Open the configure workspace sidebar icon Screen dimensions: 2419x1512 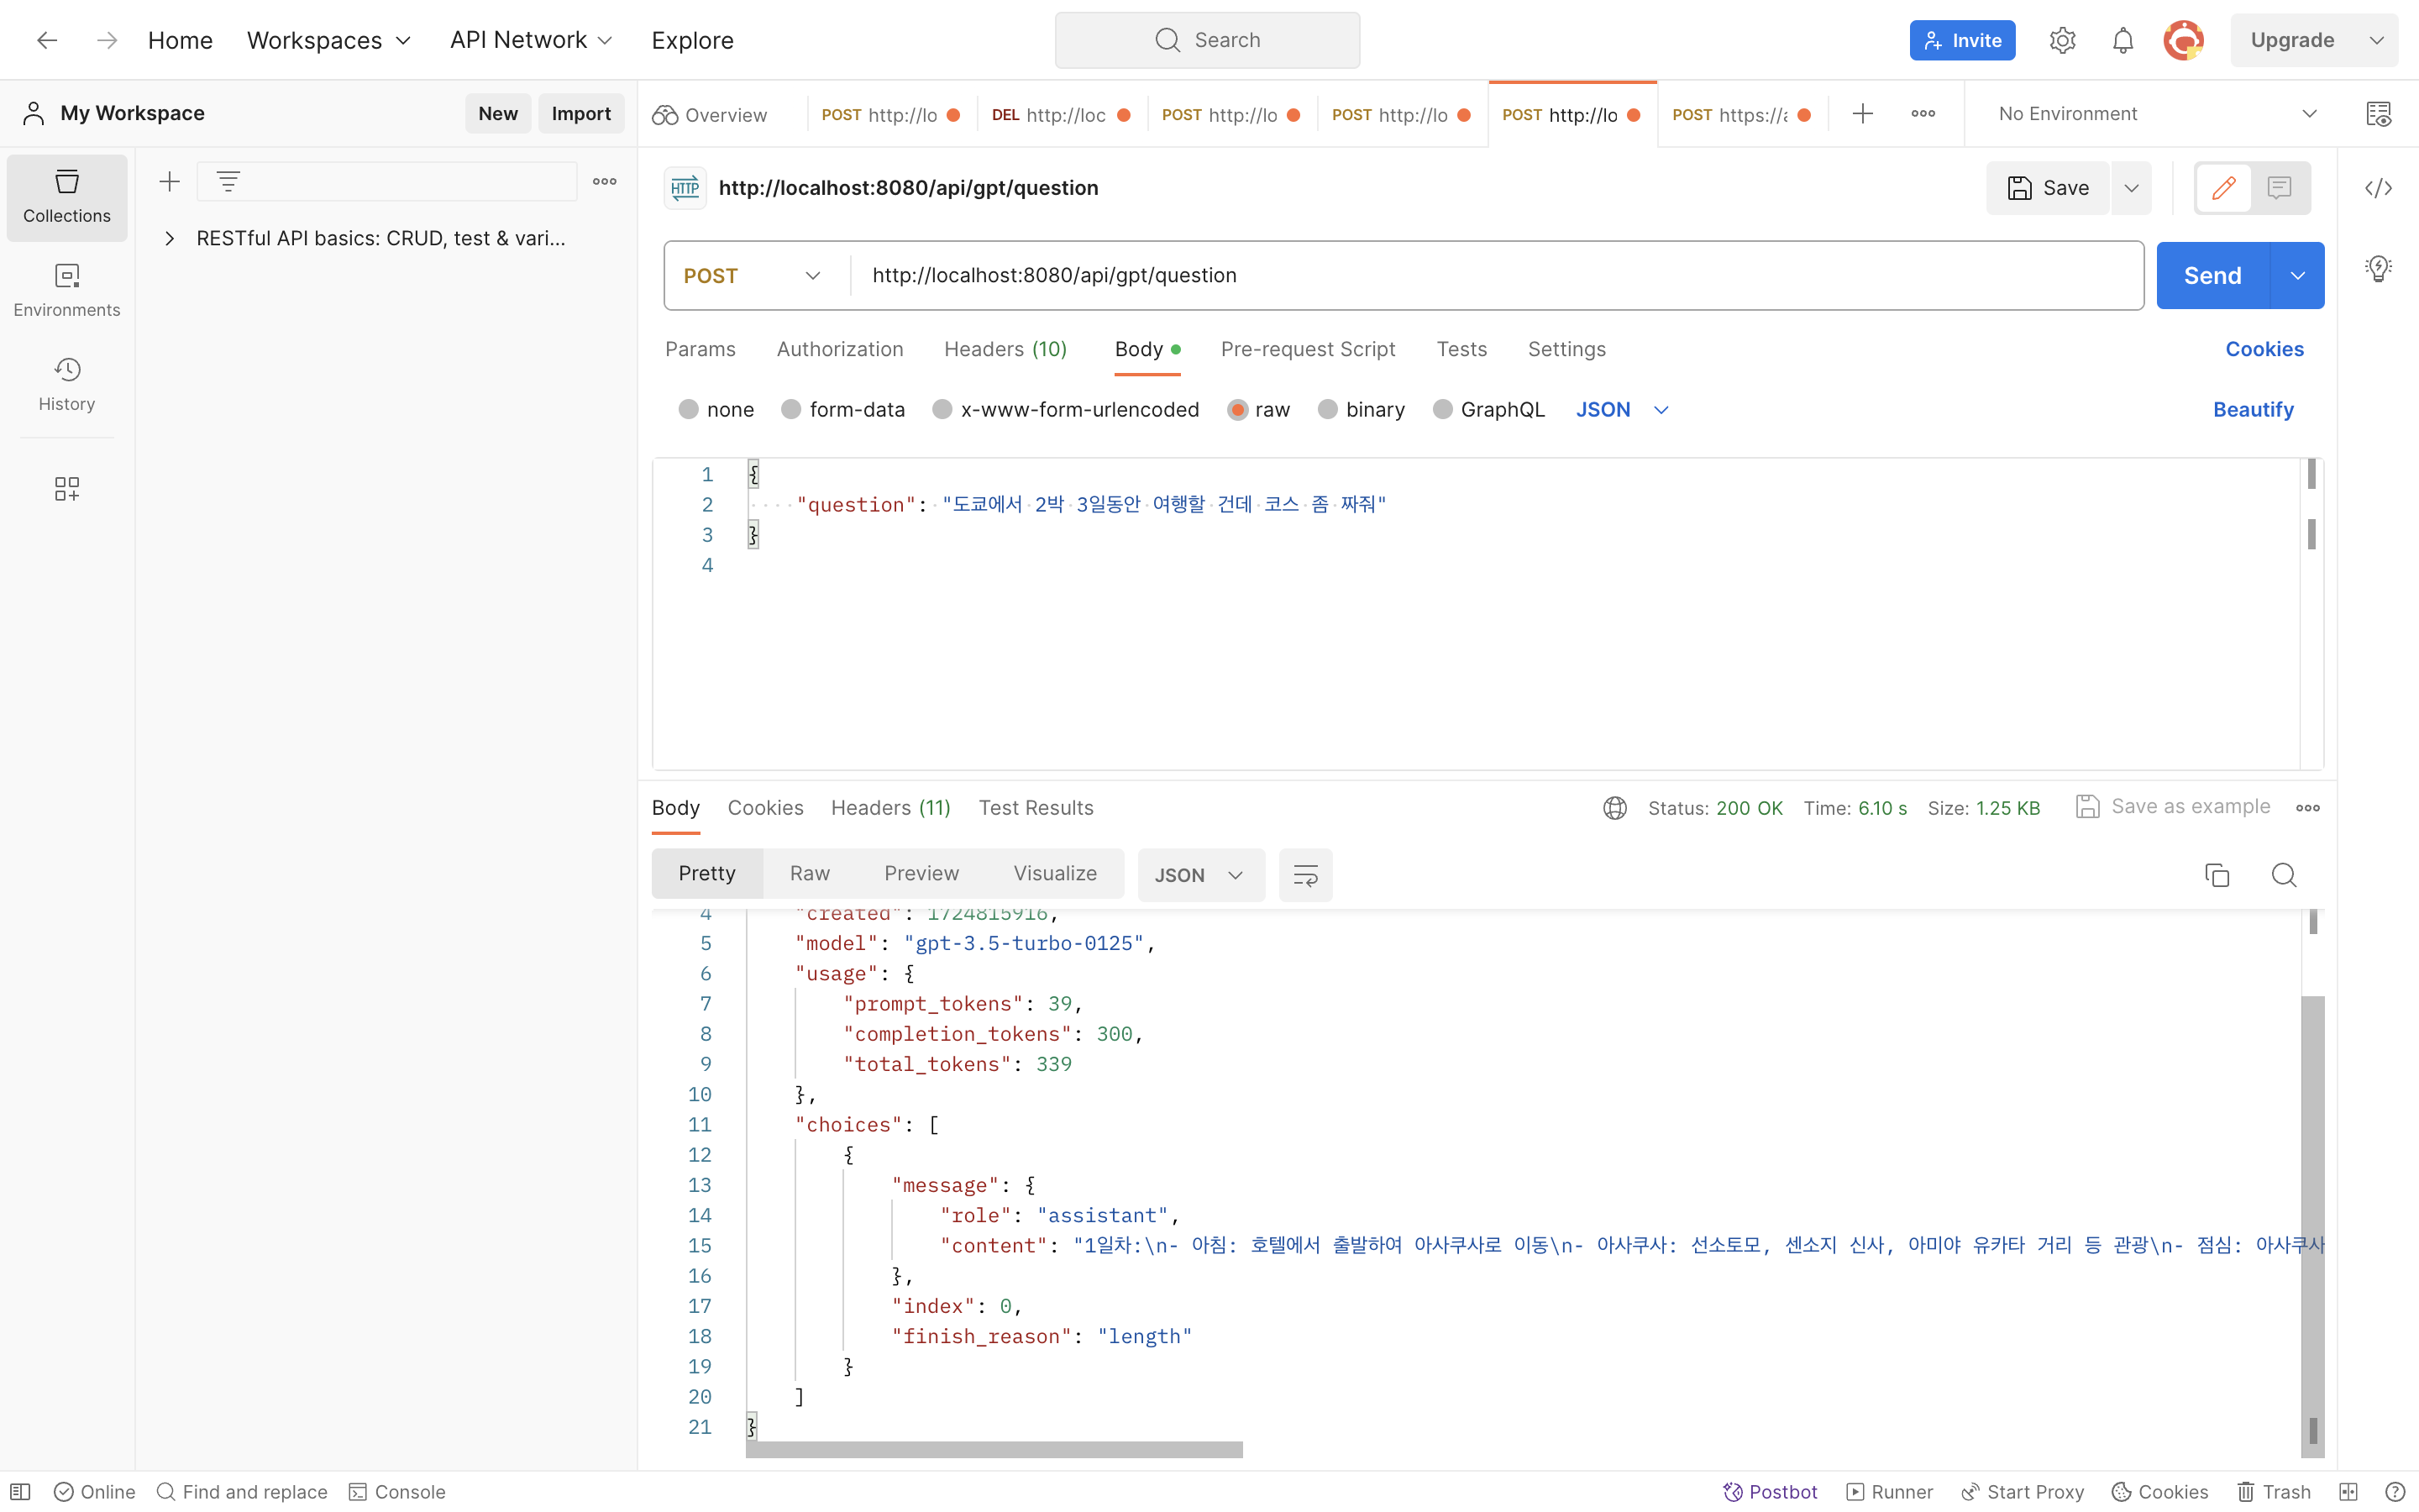[67, 488]
